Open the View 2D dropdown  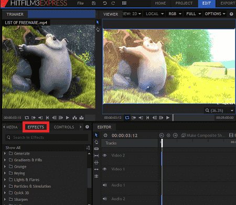click(132, 14)
